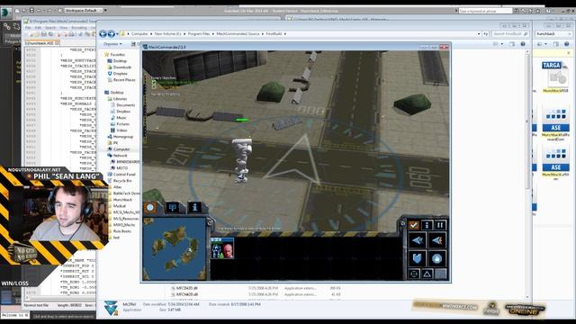Select Favorites in the navigation pane
This screenshot has width=576, height=324.
[114, 54]
